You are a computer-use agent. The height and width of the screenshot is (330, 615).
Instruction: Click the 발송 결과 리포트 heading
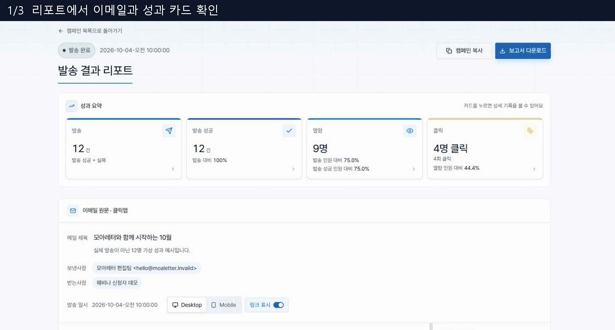point(95,70)
